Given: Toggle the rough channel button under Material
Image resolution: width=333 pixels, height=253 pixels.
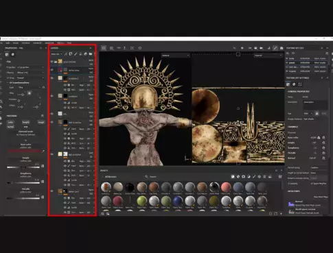Looking at the screenshot, I should [x=41, y=122].
